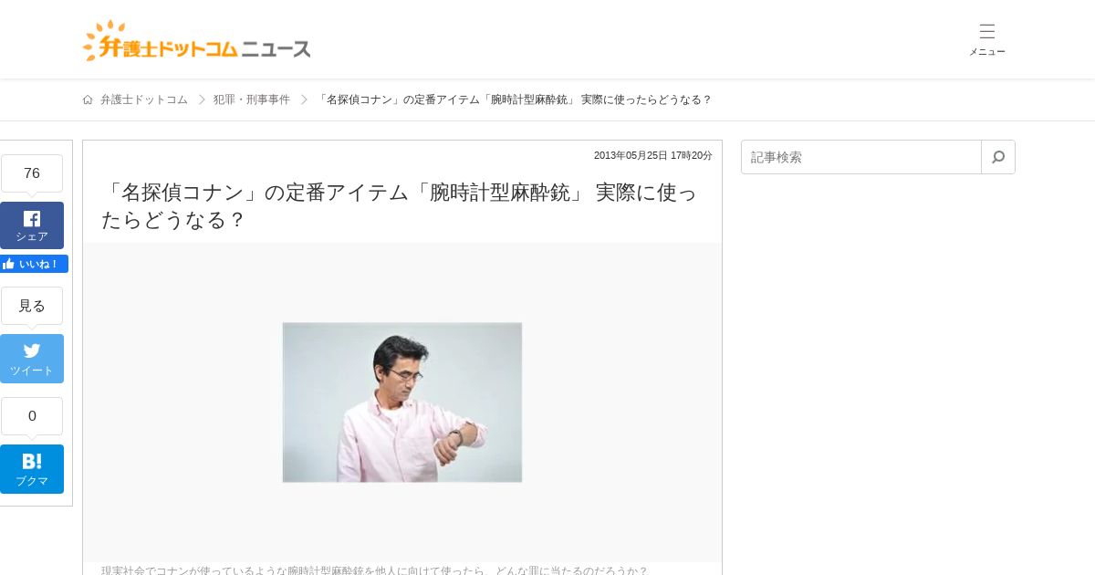Viewport: 1095px width, 575px height.
Task: Bookmark the article with Hatena ブクマ button
Action: click(x=32, y=469)
